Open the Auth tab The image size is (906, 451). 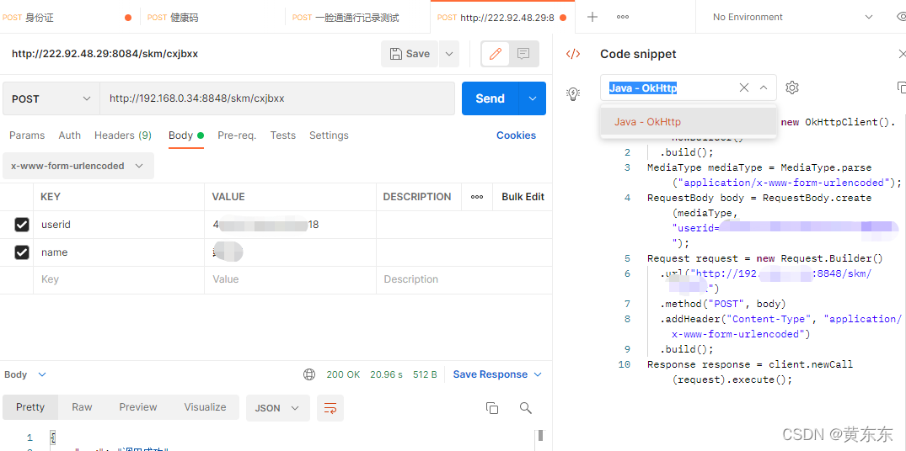[x=69, y=135]
